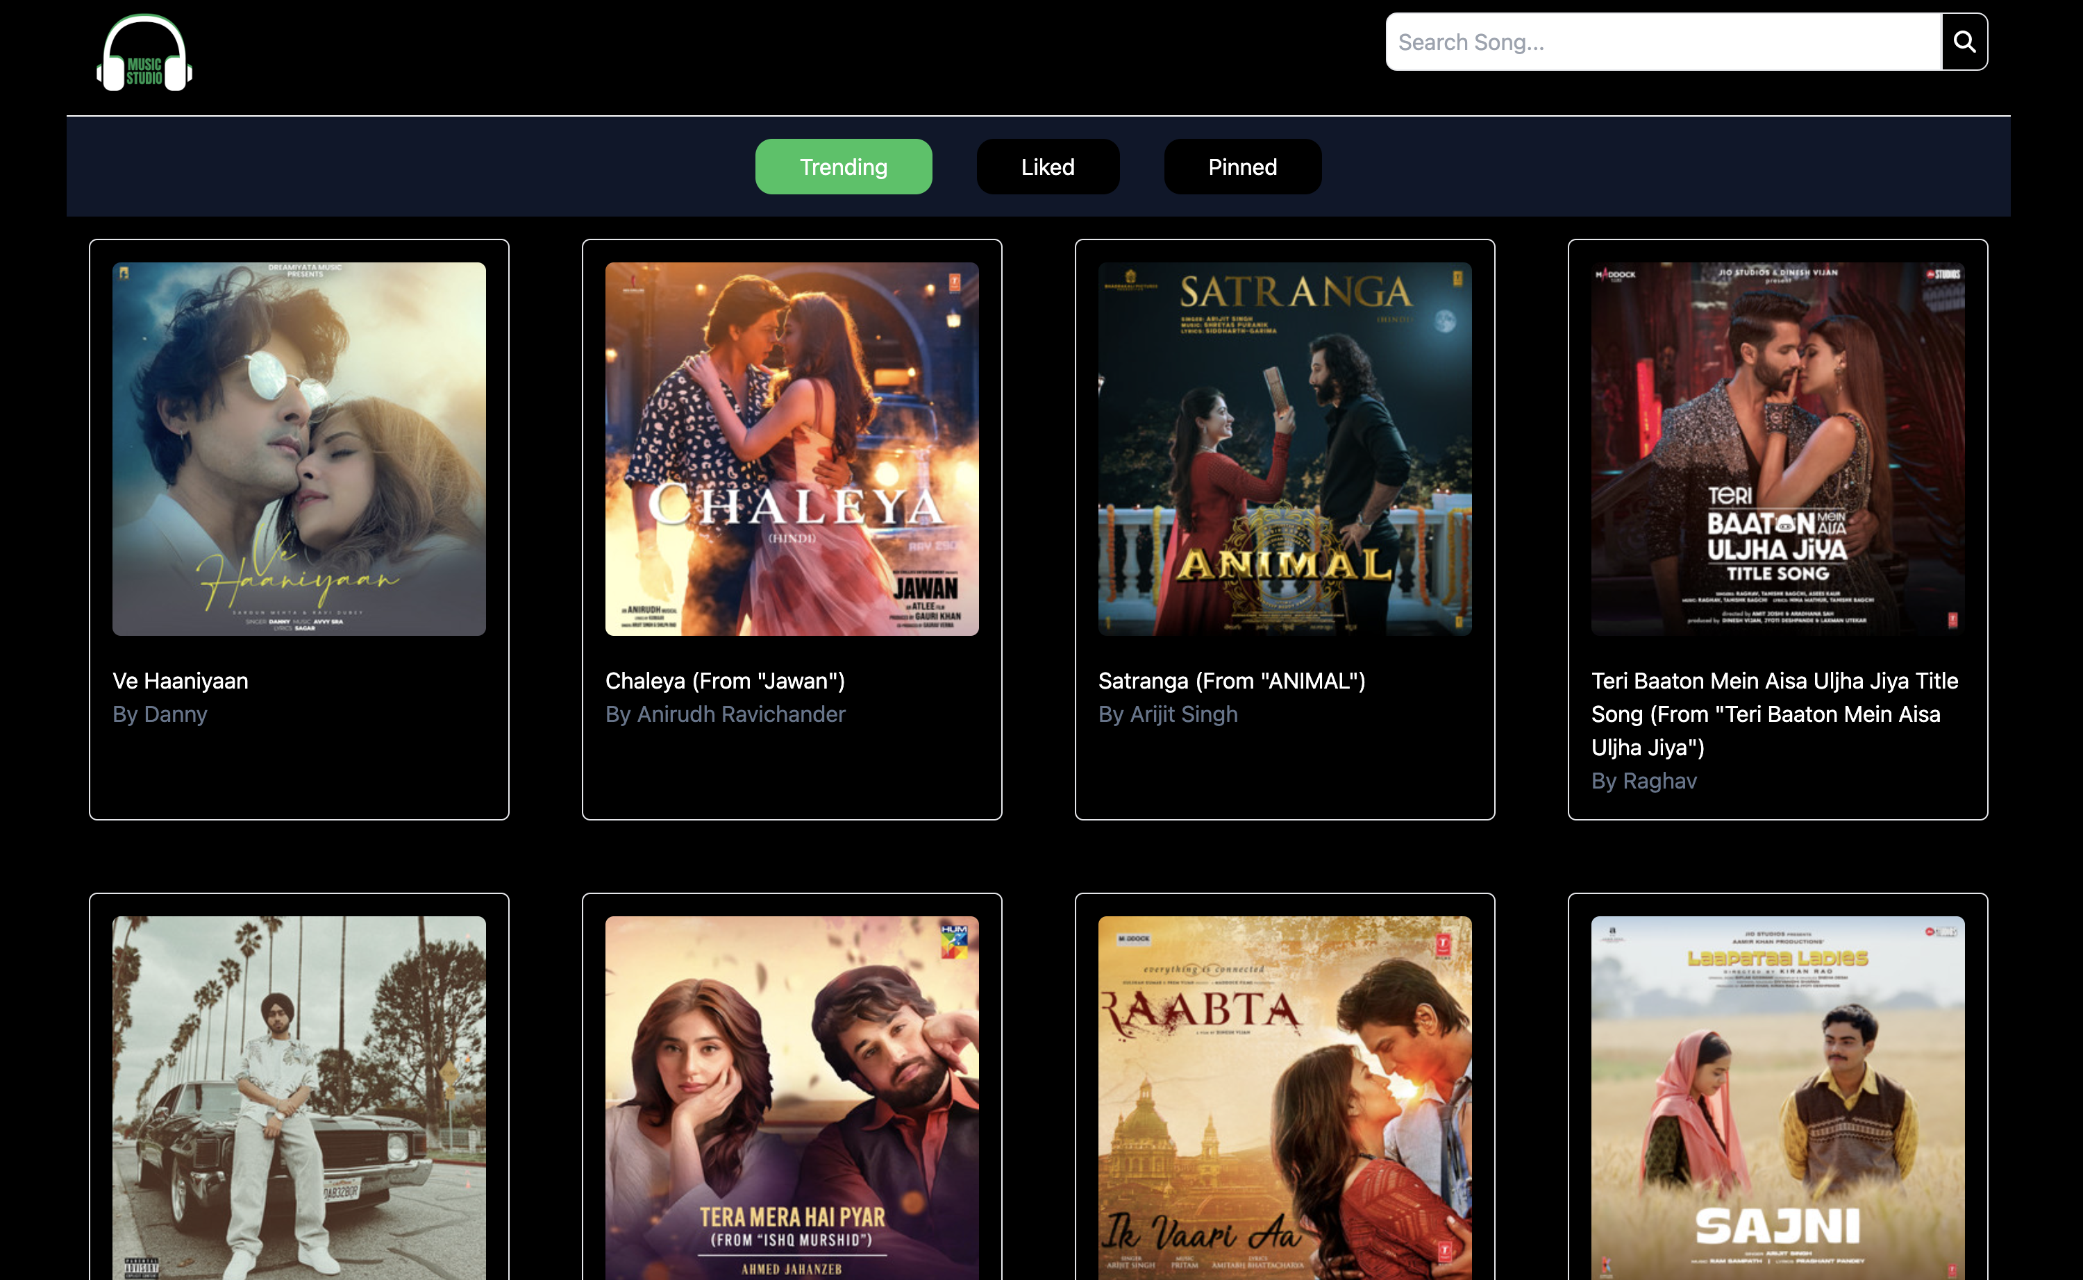The image size is (2083, 1280).
Task: Open the cover with man leaning on car
Action: pyautogui.click(x=299, y=1096)
